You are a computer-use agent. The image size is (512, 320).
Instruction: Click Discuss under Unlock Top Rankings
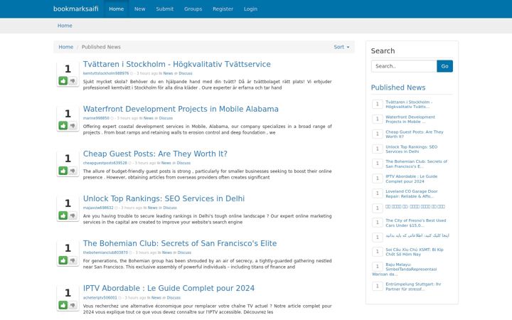click(170, 208)
